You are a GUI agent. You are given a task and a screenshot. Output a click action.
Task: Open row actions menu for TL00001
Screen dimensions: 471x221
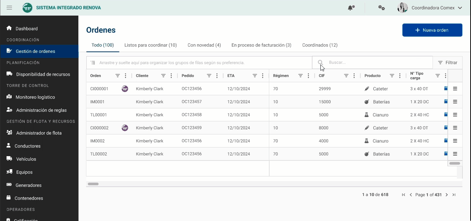[455, 115]
